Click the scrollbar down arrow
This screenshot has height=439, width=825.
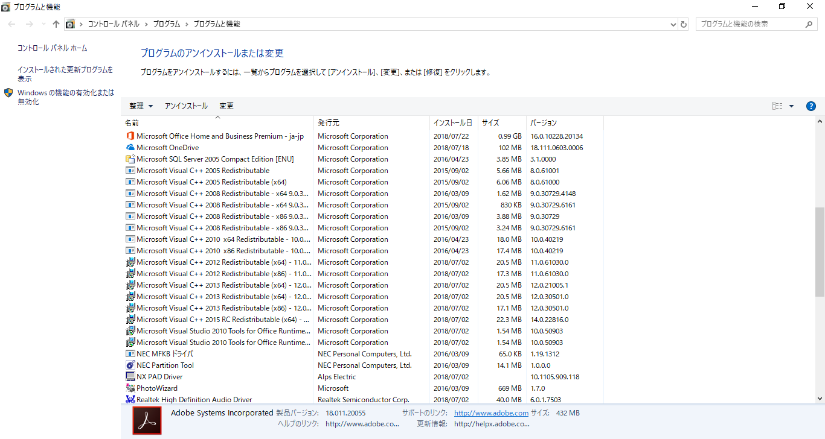(x=820, y=399)
